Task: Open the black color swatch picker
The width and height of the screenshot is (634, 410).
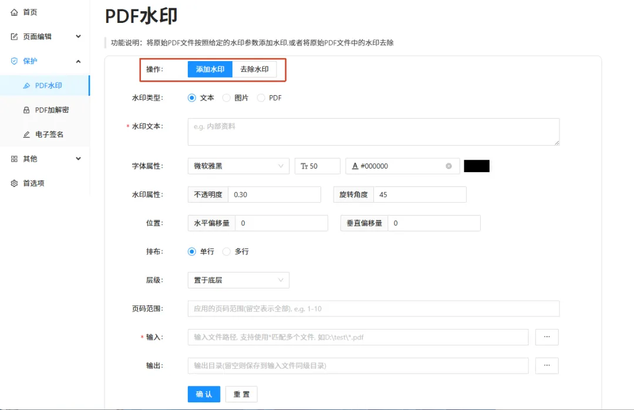Action: point(477,166)
